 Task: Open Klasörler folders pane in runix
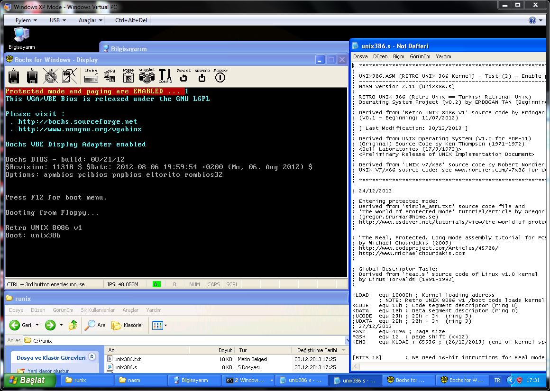click(x=128, y=325)
